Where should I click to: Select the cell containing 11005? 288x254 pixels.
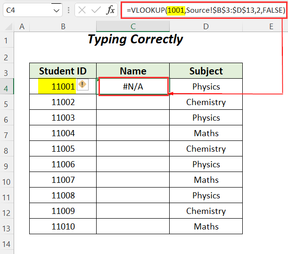click(x=63, y=148)
